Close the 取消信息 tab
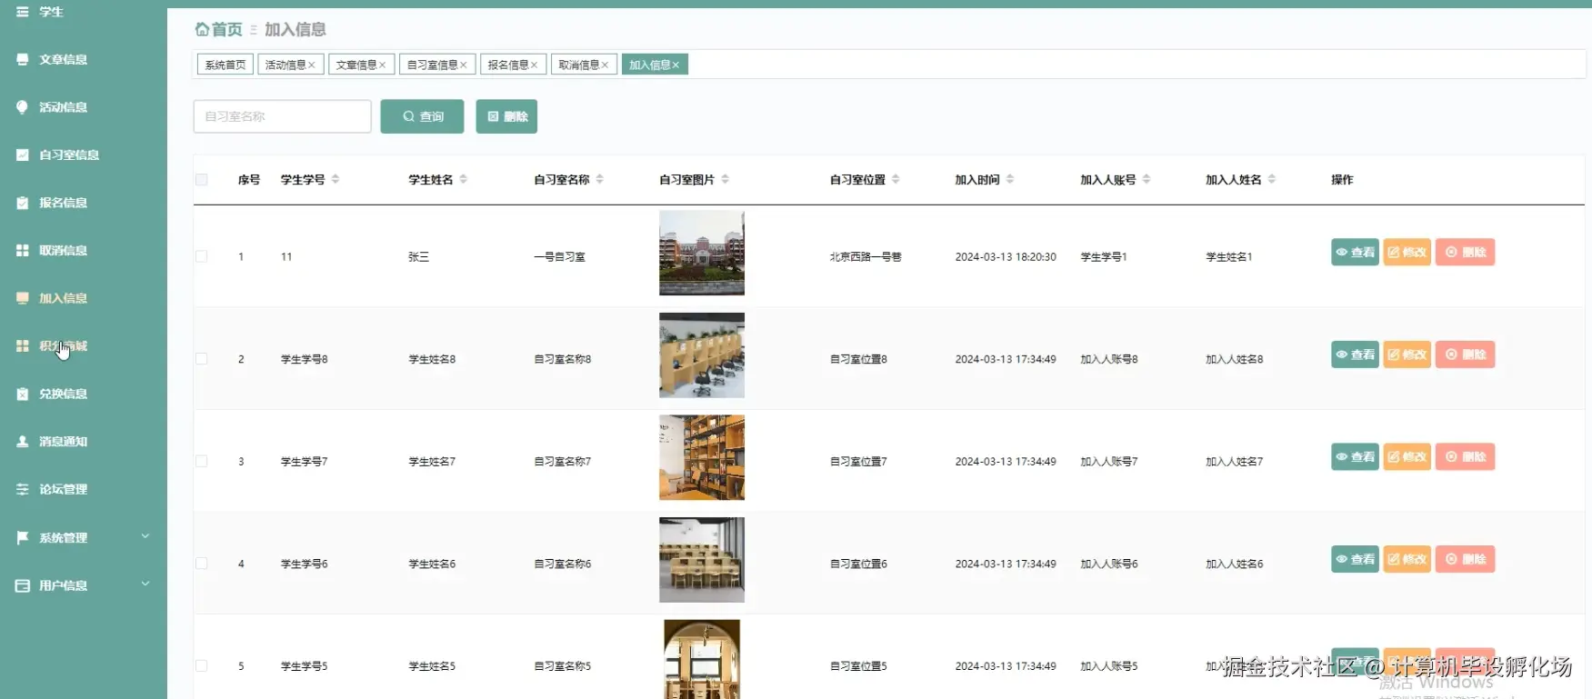Image resolution: width=1592 pixels, height=699 pixels. coord(606,65)
